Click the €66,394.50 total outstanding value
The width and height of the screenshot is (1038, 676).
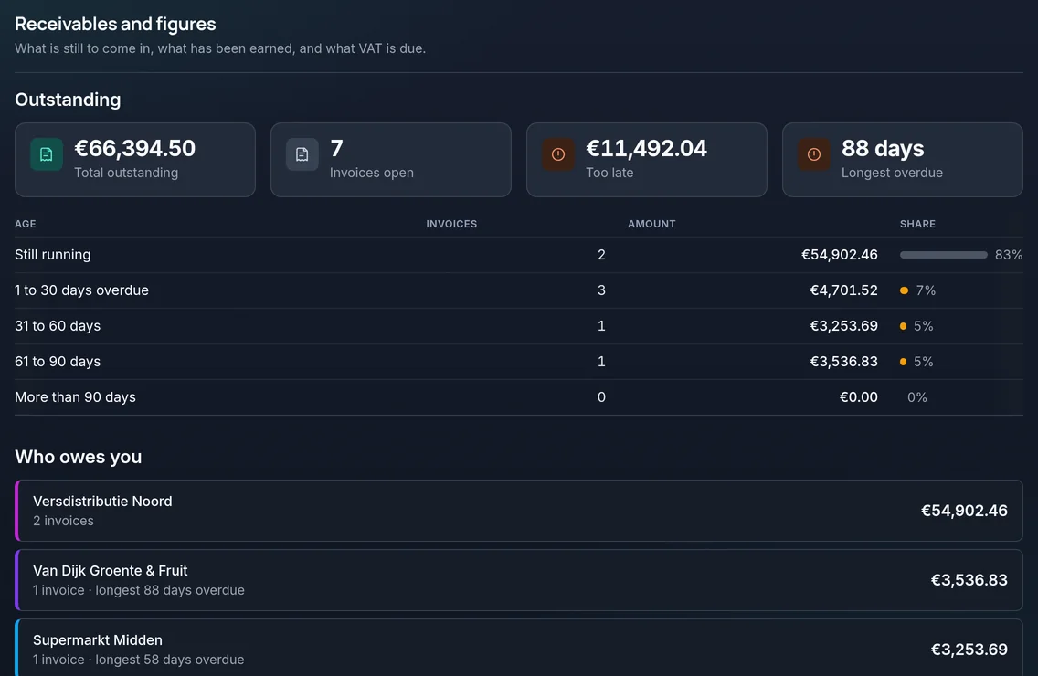134,148
